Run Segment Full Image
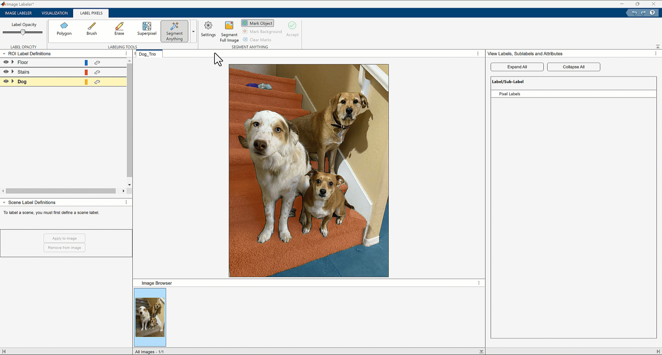This screenshot has width=662, height=355. pos(229,31)
